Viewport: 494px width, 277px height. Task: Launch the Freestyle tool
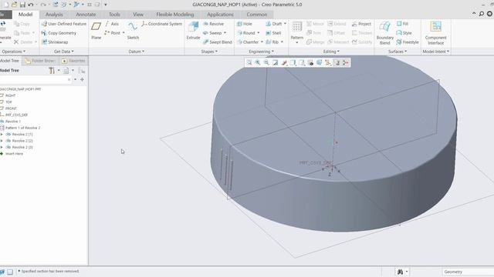pyautogui.click(x=408, y=42)
